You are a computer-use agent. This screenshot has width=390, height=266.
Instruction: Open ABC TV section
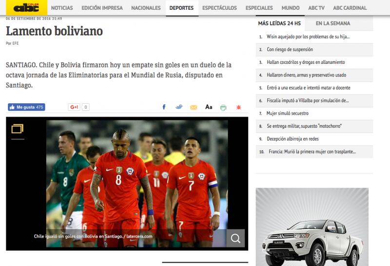click(316, 8)
